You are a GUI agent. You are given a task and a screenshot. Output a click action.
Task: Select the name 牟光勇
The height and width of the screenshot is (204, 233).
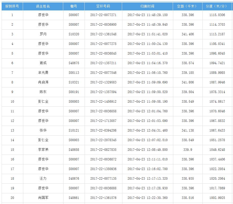[x=43, y=73]
